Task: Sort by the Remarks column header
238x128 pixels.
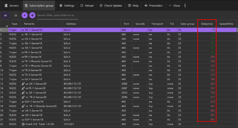Action: pos(41,24)
